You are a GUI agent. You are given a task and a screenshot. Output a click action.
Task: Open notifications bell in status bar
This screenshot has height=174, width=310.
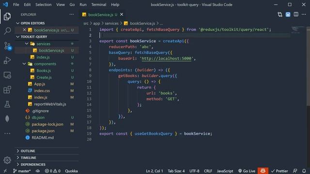[304, 171]
